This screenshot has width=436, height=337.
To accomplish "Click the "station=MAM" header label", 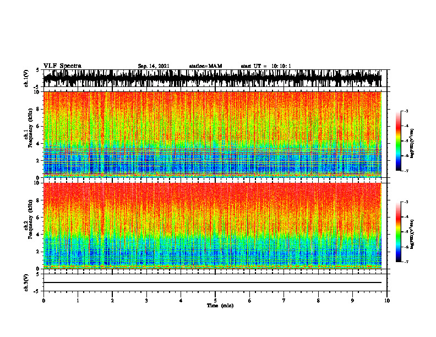I will click(205, 66).
